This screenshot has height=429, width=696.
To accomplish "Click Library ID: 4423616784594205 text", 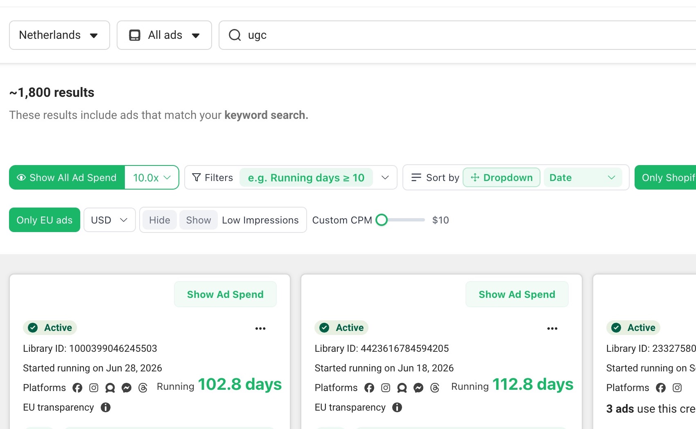I will 382,349.
